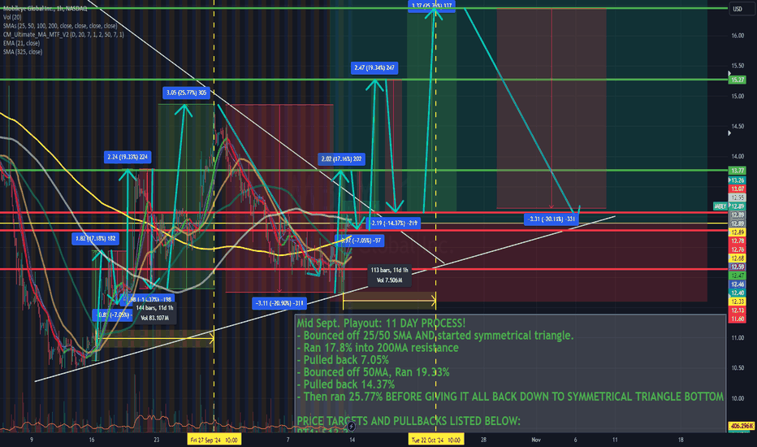The width and height of the screenshot is (757, 447).
Task: Select the 2.47 (19.34%) 247 measurement label
Action: tap(374, 68)
